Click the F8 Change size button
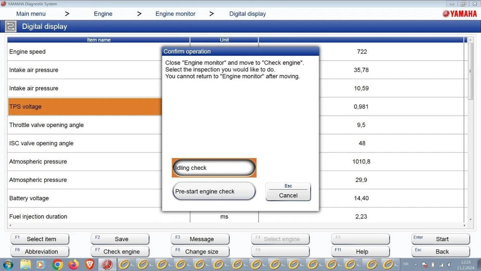Viewport: 481px width, 271px height. pyautogui.click(x=200, y=251)
